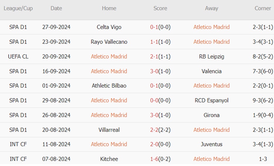Screen dimensions: 274x166
Task: Select the Home column header
Action: 109,8
